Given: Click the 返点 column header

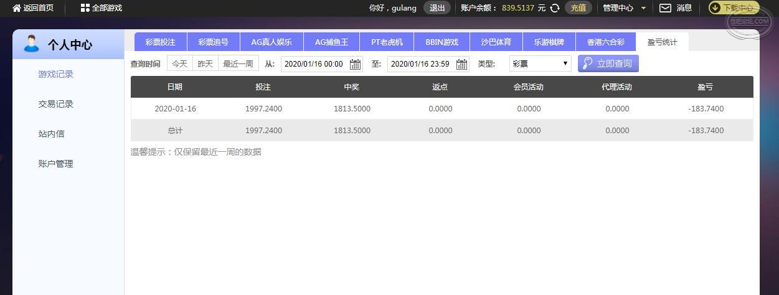Looking at the screenshot, I should [440, 87].
